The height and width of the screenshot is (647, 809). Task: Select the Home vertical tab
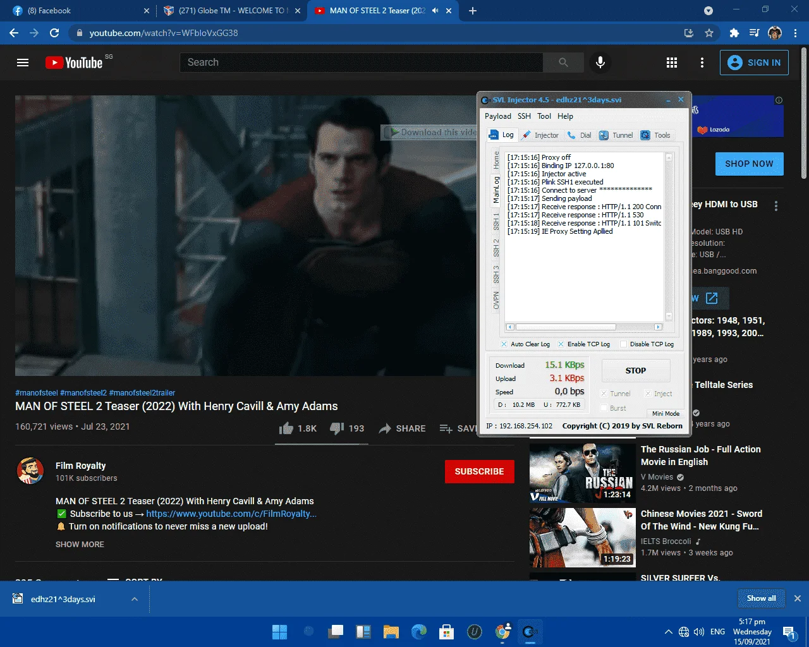[x=496, y=160]
